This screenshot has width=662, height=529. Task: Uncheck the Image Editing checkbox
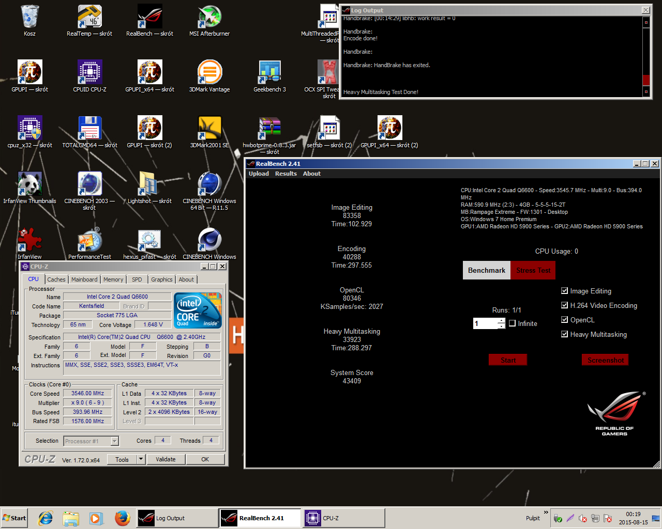(565, 291)
